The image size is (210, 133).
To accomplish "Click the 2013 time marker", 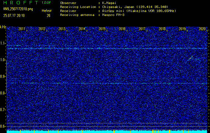I will [x=62, y=29].
